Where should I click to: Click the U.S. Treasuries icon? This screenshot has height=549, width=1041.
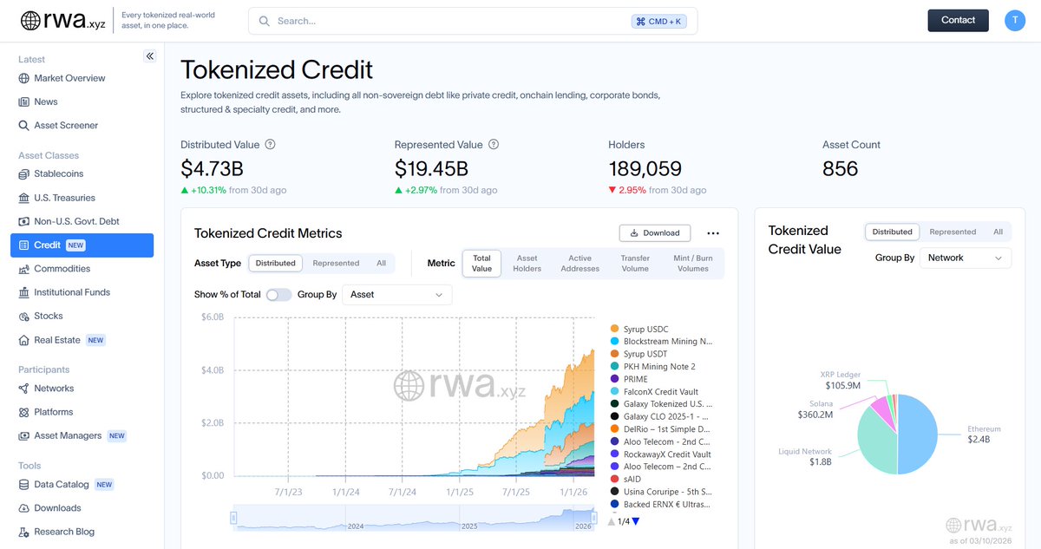[24, 198]
